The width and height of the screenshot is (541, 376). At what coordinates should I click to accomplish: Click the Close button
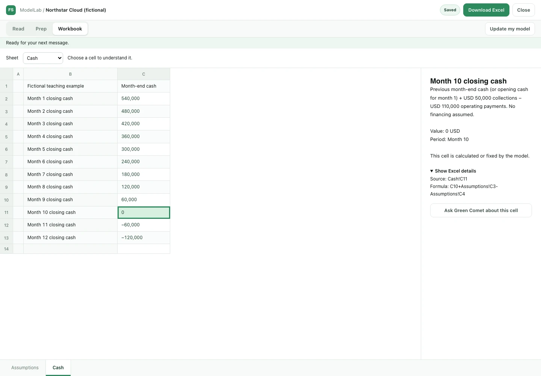524,10
